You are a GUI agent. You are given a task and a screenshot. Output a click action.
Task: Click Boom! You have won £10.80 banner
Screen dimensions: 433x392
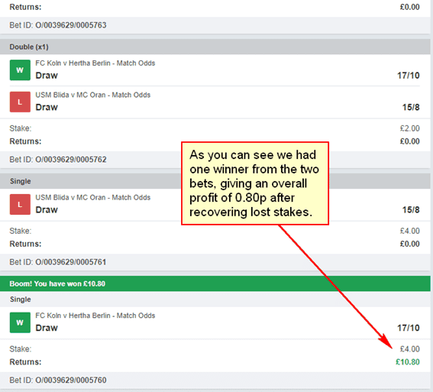pyautogui.click(x=215, y=283)
